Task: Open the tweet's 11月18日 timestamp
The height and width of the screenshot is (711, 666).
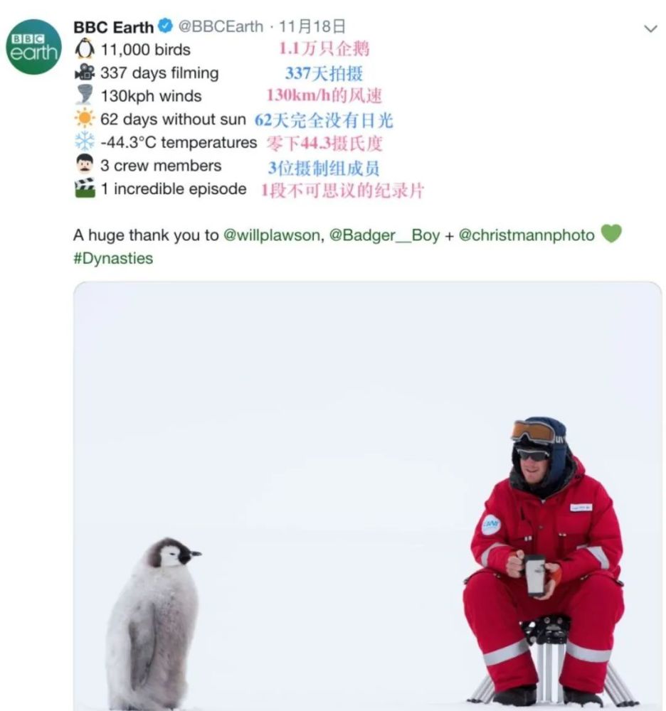Action: click(x=313, y=27)
